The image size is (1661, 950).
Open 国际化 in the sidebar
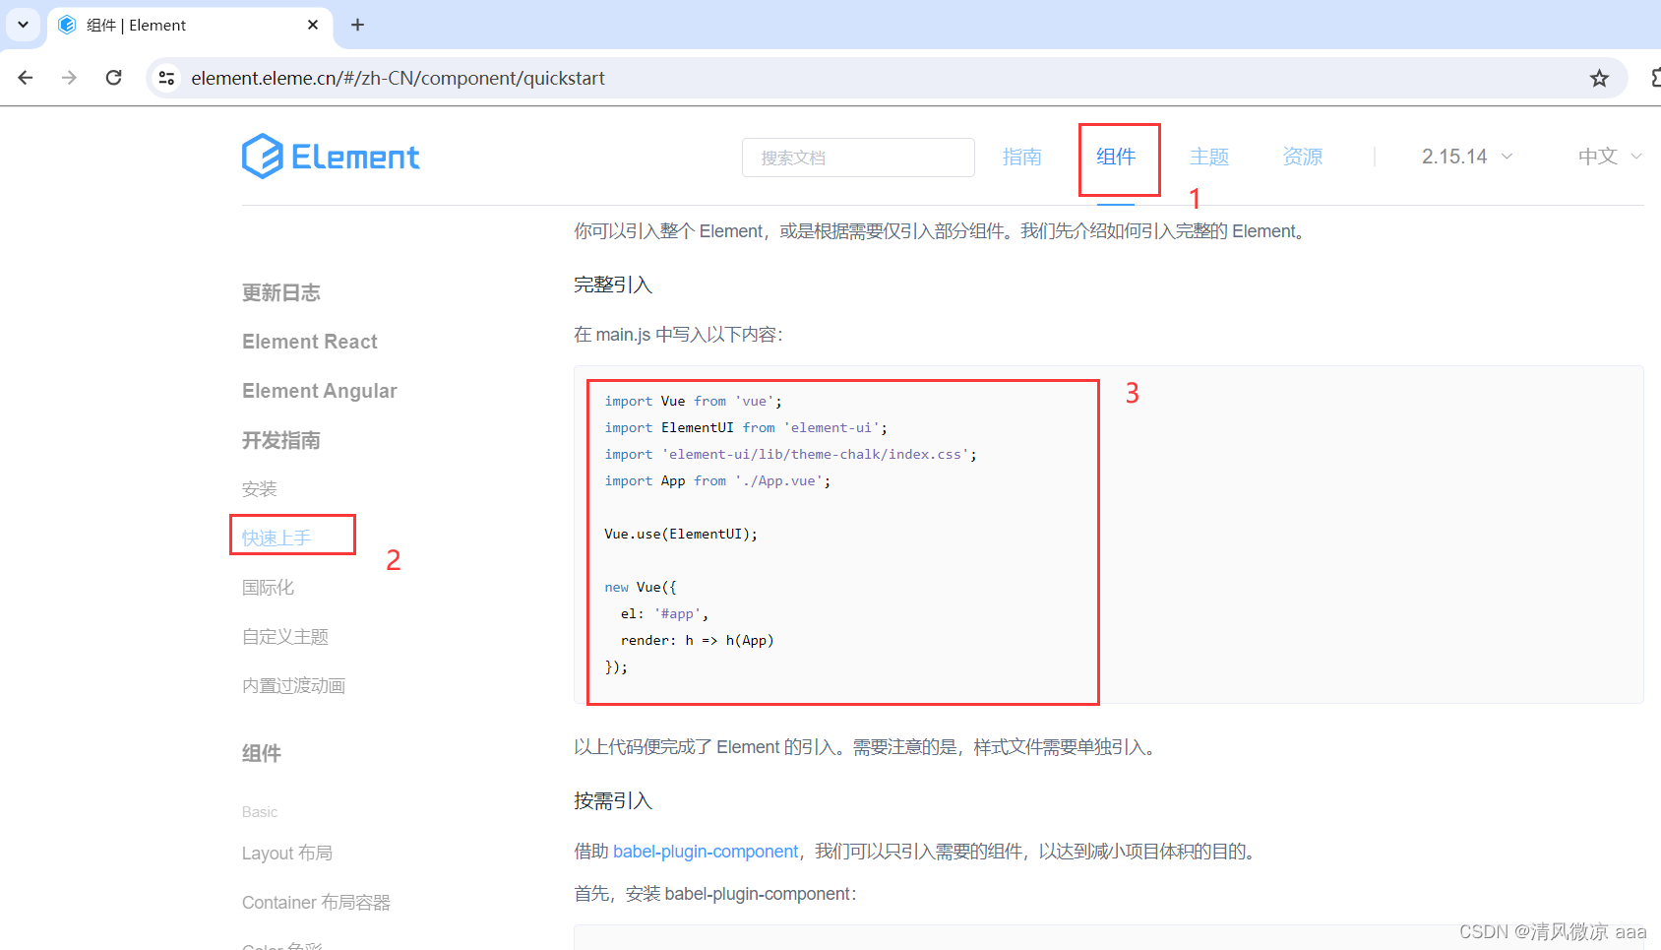(x=269, y=588)
